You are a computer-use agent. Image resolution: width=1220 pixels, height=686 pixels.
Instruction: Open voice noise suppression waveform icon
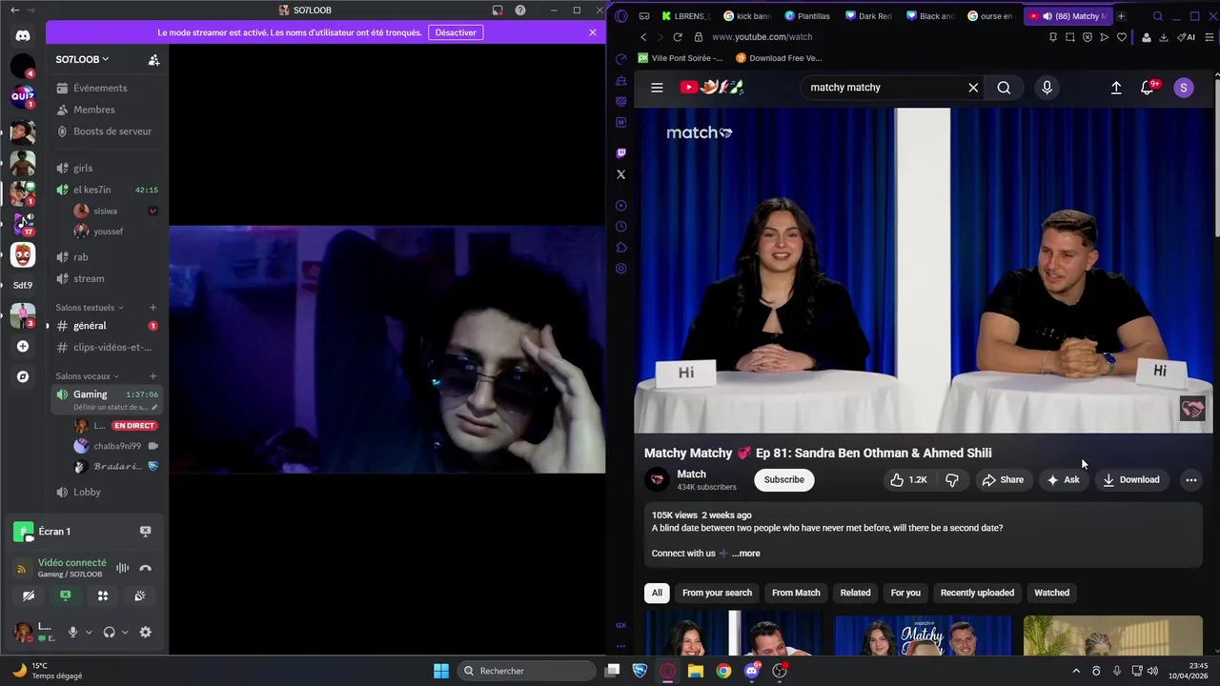pos(122,568)
